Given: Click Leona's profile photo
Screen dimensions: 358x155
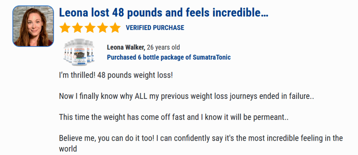Looking at the screenshot, I should (33, 26).
